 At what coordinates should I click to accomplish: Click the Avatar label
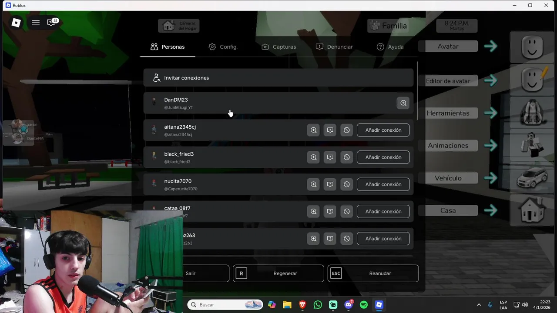click(448, 46)
